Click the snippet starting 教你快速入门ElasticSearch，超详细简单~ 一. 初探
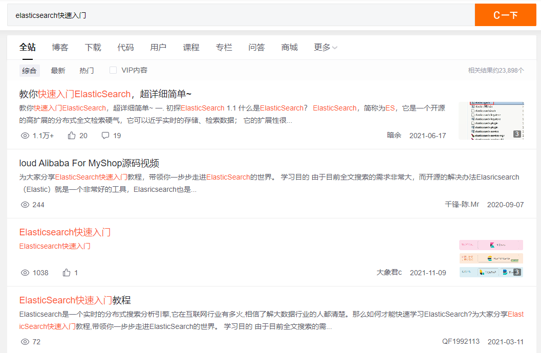This screenshot has width=541, height=353. [x=232, y=114]
